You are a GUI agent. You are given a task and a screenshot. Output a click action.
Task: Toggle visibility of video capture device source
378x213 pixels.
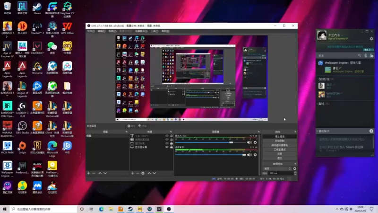tap(167, 139)
